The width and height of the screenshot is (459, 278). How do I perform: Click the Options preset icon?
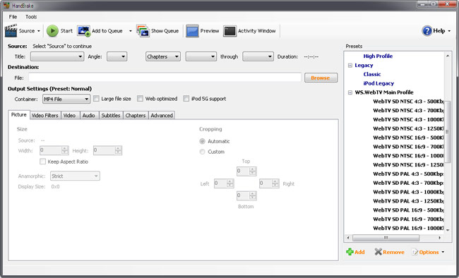click(415, 252)
